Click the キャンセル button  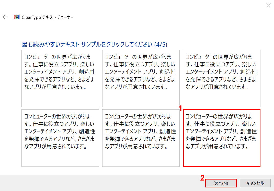click(x=255, y=183)
